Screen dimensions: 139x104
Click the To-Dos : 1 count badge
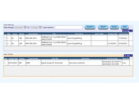128,55
